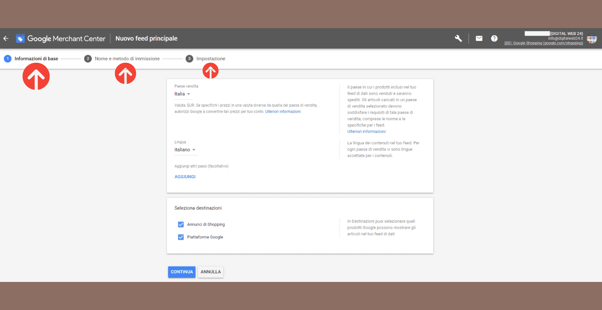This screenshot has width=602, height=310.
Task: Go back using the left arrow icon
Action: [x=6, y=38]
